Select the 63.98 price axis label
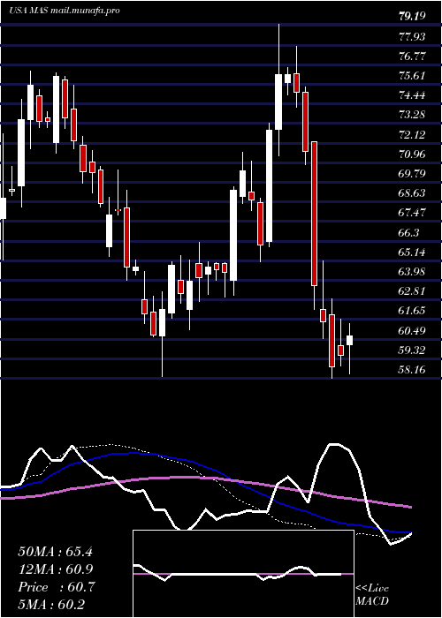The image size is (442, 618). point(412,271)
